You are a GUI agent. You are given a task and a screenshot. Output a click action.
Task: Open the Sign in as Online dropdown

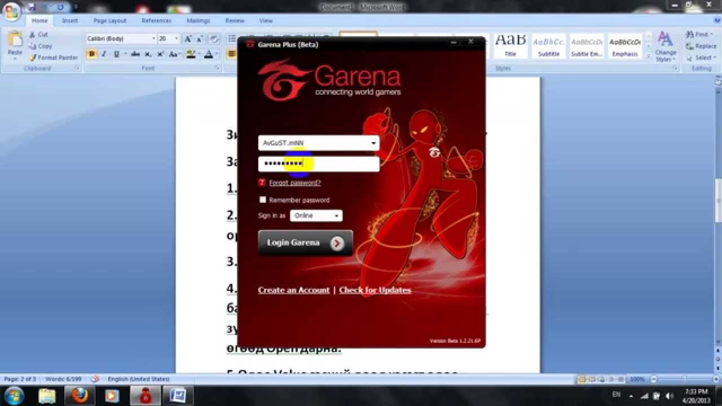pyautogui.click(x=316, y=215)
